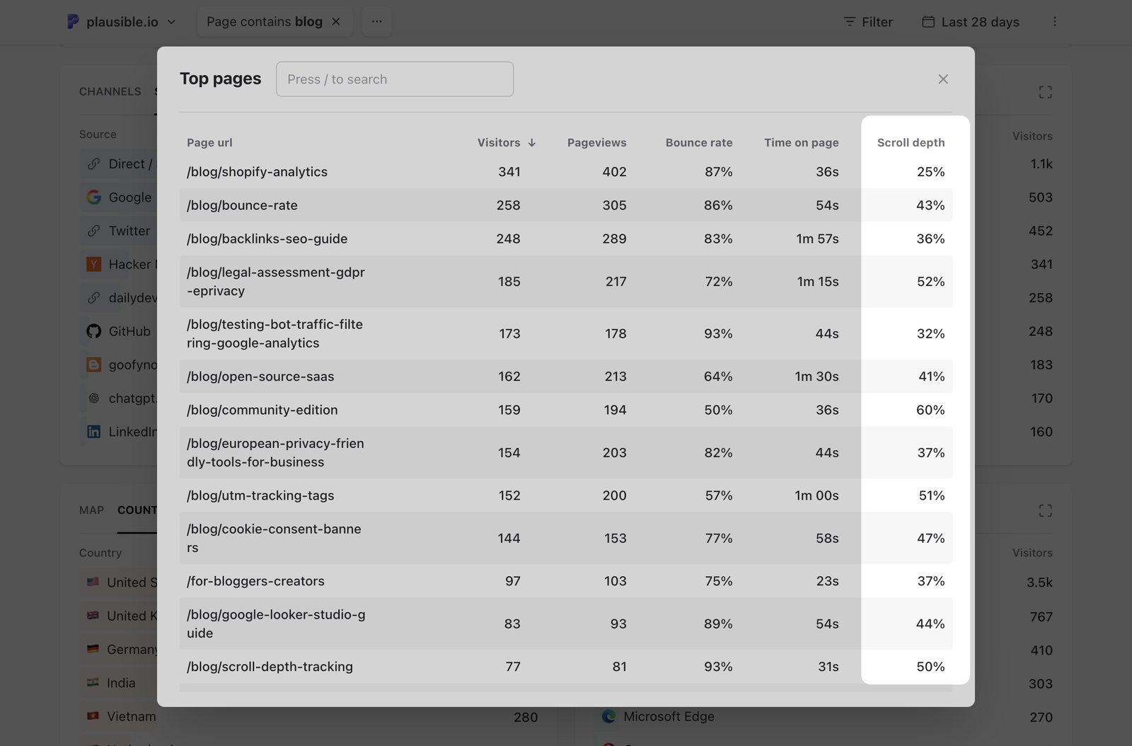Select the Direct source link icon
This screenshot has width=1132, height=746.
point(93,164)
